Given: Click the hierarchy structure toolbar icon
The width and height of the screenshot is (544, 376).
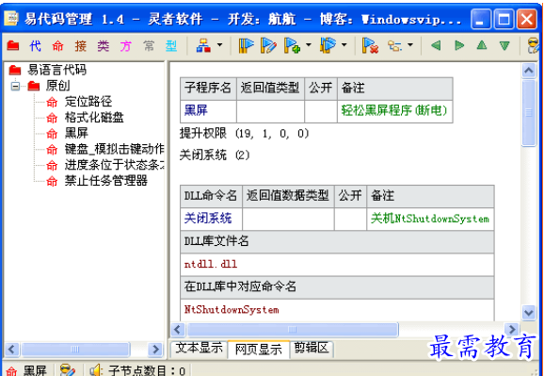Looking at the screenshot, I should coord(203,45).
